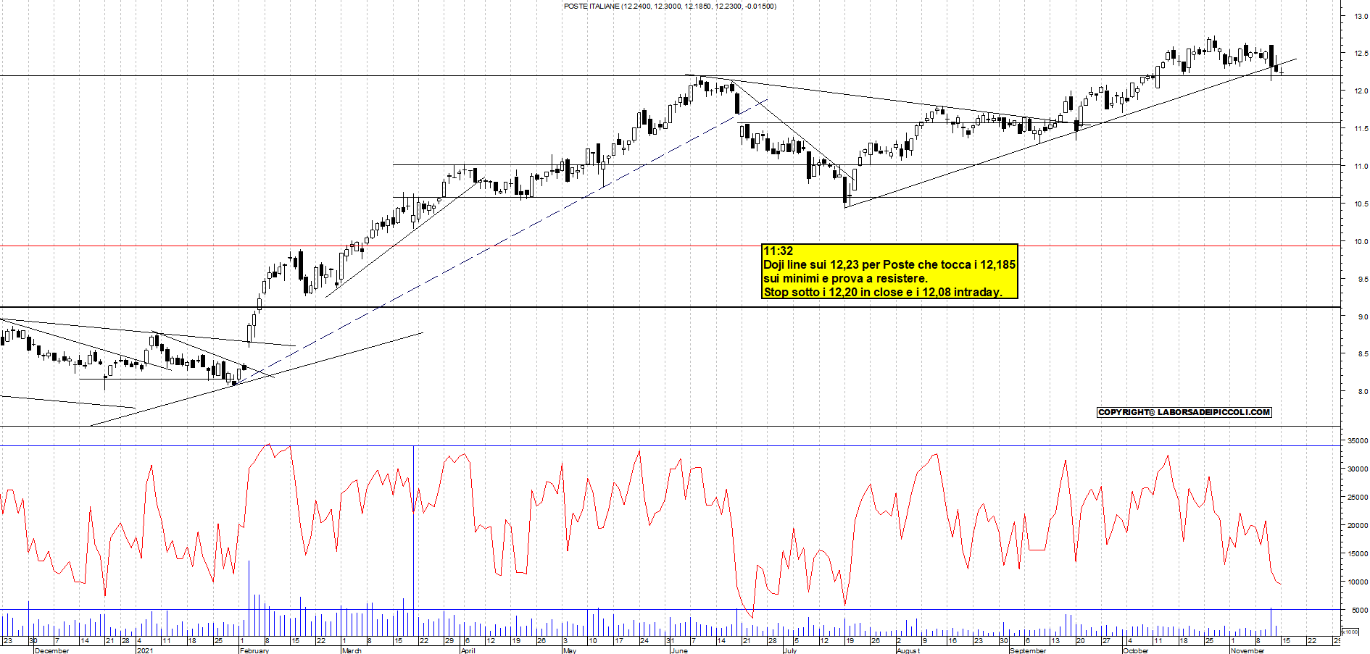Click the 13.0 price axis label
The width and height of the screenshot is (1370, 654).
click(1361, 16)
